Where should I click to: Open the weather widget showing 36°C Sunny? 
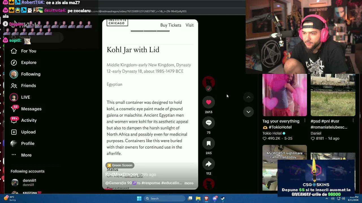click(x=10, y=198)
